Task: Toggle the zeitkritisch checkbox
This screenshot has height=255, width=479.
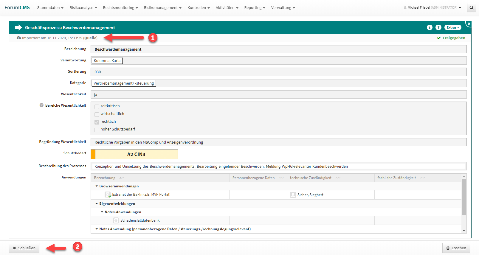Action: coord(97,106)
